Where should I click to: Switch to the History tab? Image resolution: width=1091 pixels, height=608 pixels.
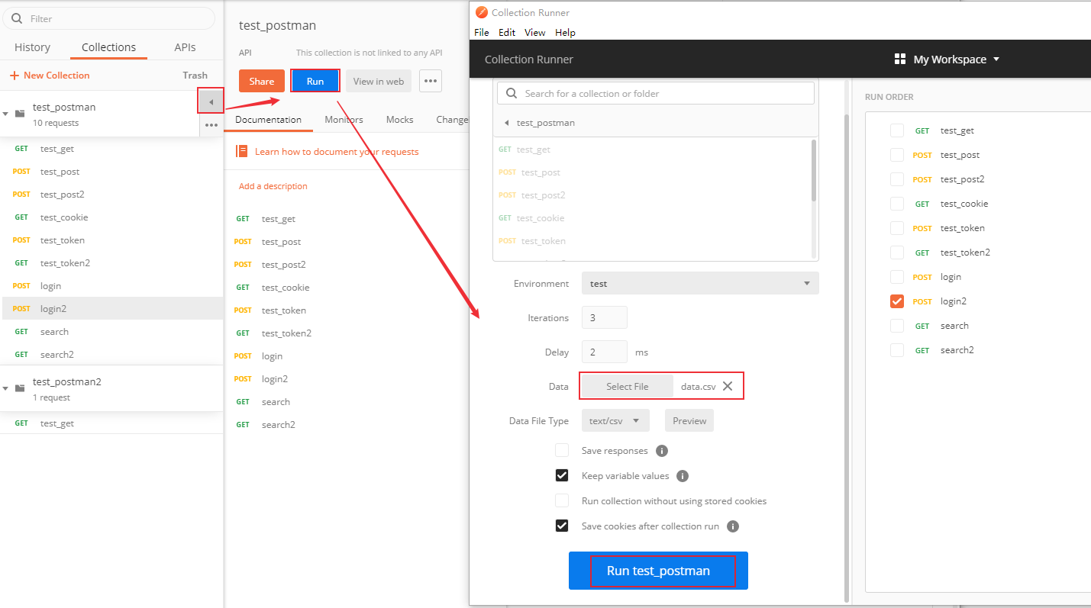[32, 47]
